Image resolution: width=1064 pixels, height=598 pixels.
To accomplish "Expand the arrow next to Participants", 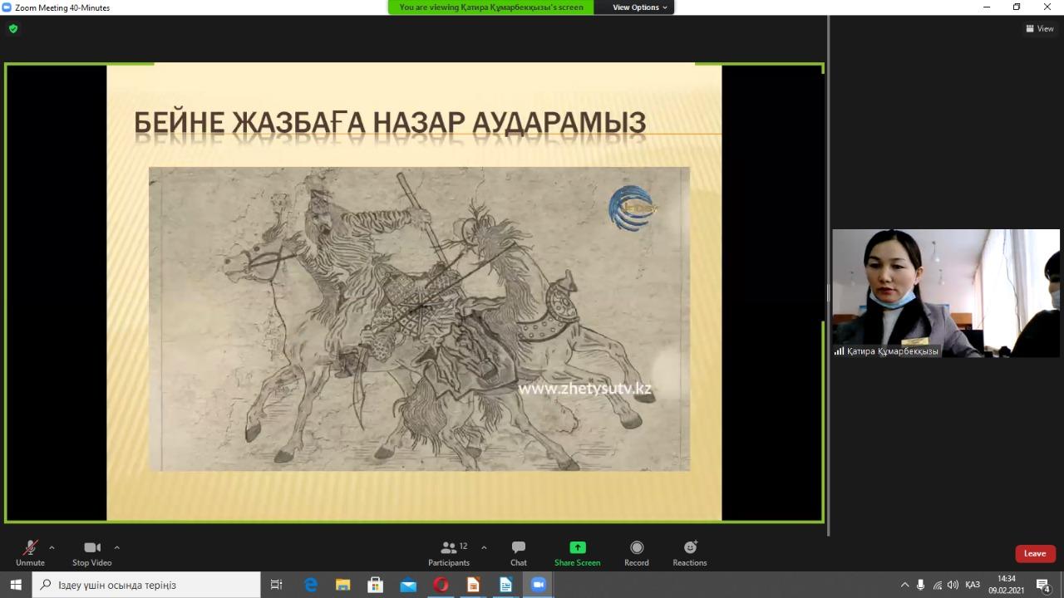I will pyautogui.click(x=484, y=547).
